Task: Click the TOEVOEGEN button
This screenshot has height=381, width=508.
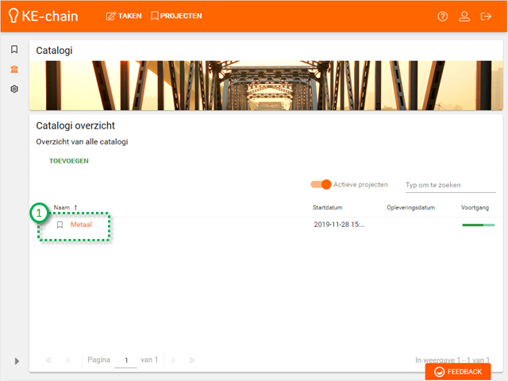Action: click(x=69, y=160)
